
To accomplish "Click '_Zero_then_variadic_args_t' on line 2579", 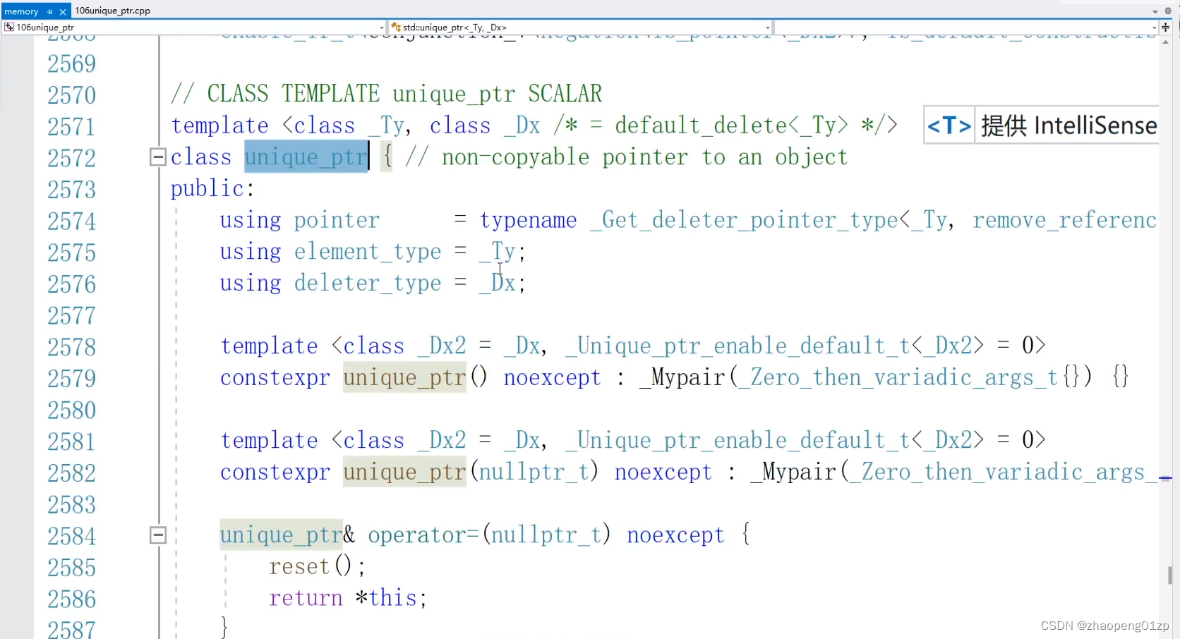I will tap(898, 378).
